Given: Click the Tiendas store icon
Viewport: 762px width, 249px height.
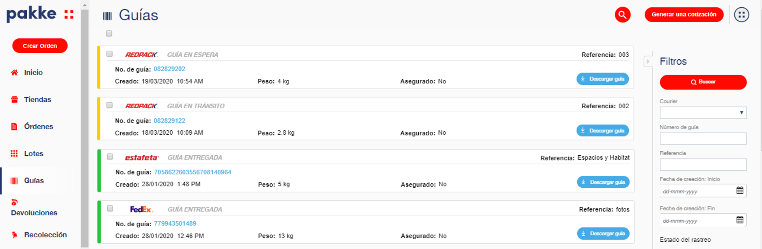Looking at the screenshot, I should tap(14, 99).
